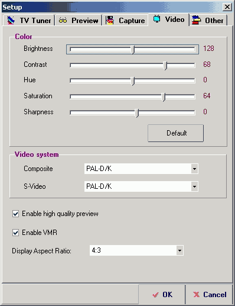Expand the S-Video system dropdown arrow
Viewport: 235px width, 306px height.
coord(194,186)
